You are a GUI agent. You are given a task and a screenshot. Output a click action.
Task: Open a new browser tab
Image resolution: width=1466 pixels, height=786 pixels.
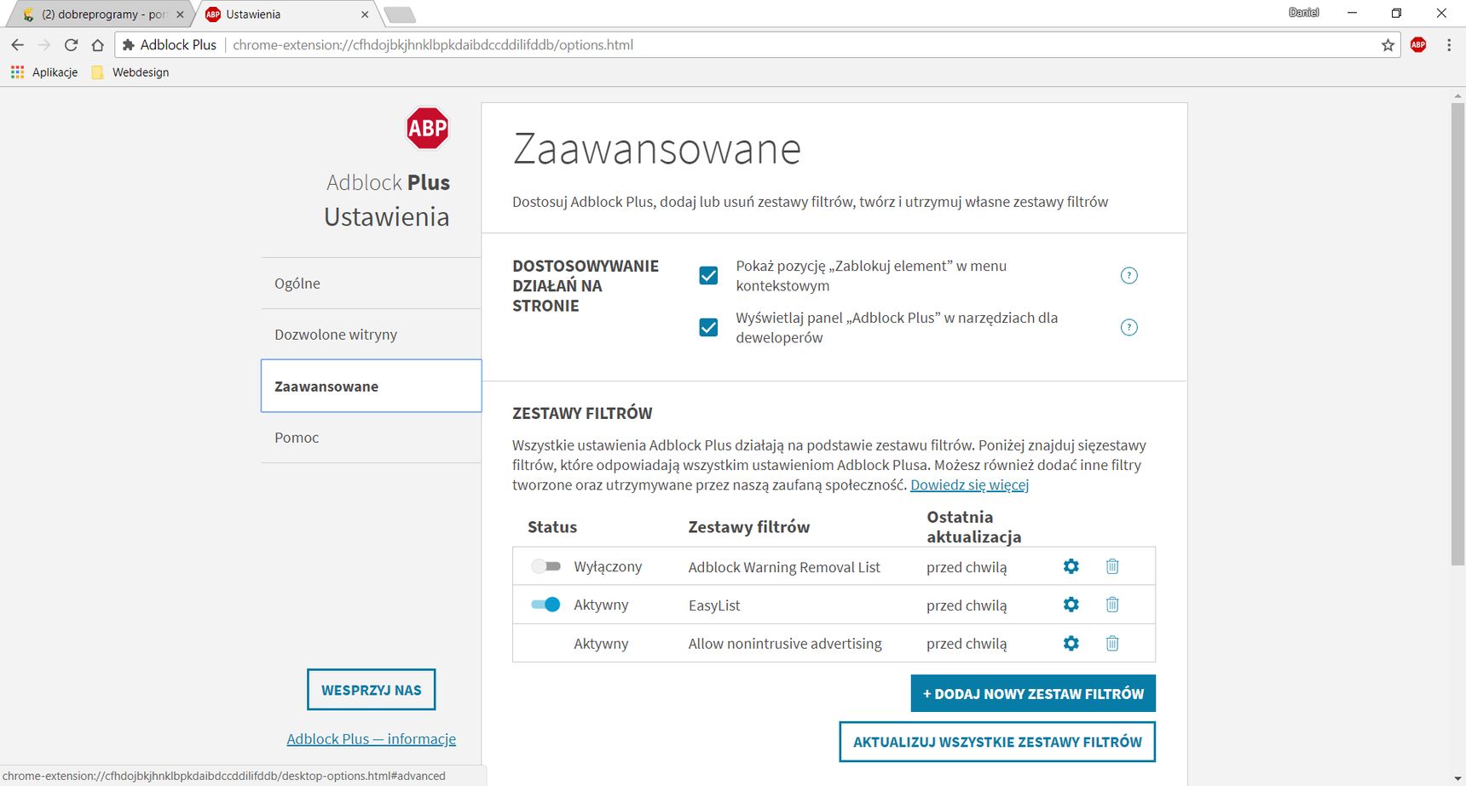(x=400, y=14)
